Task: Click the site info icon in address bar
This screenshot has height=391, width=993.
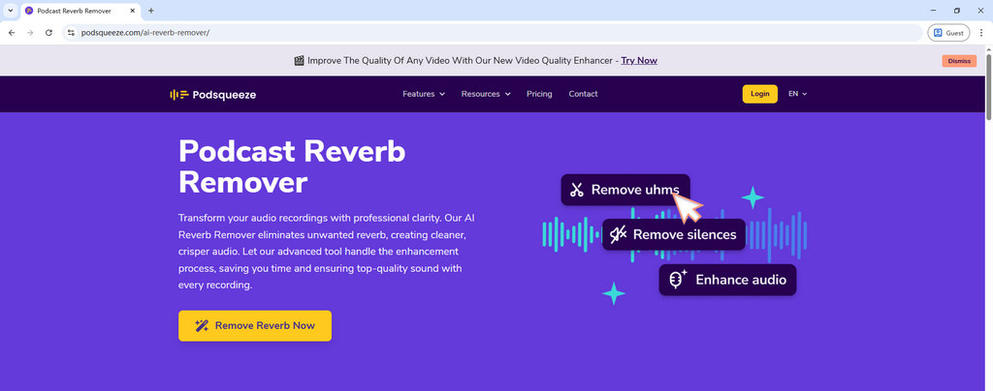Action: click(x=71, y=32)
